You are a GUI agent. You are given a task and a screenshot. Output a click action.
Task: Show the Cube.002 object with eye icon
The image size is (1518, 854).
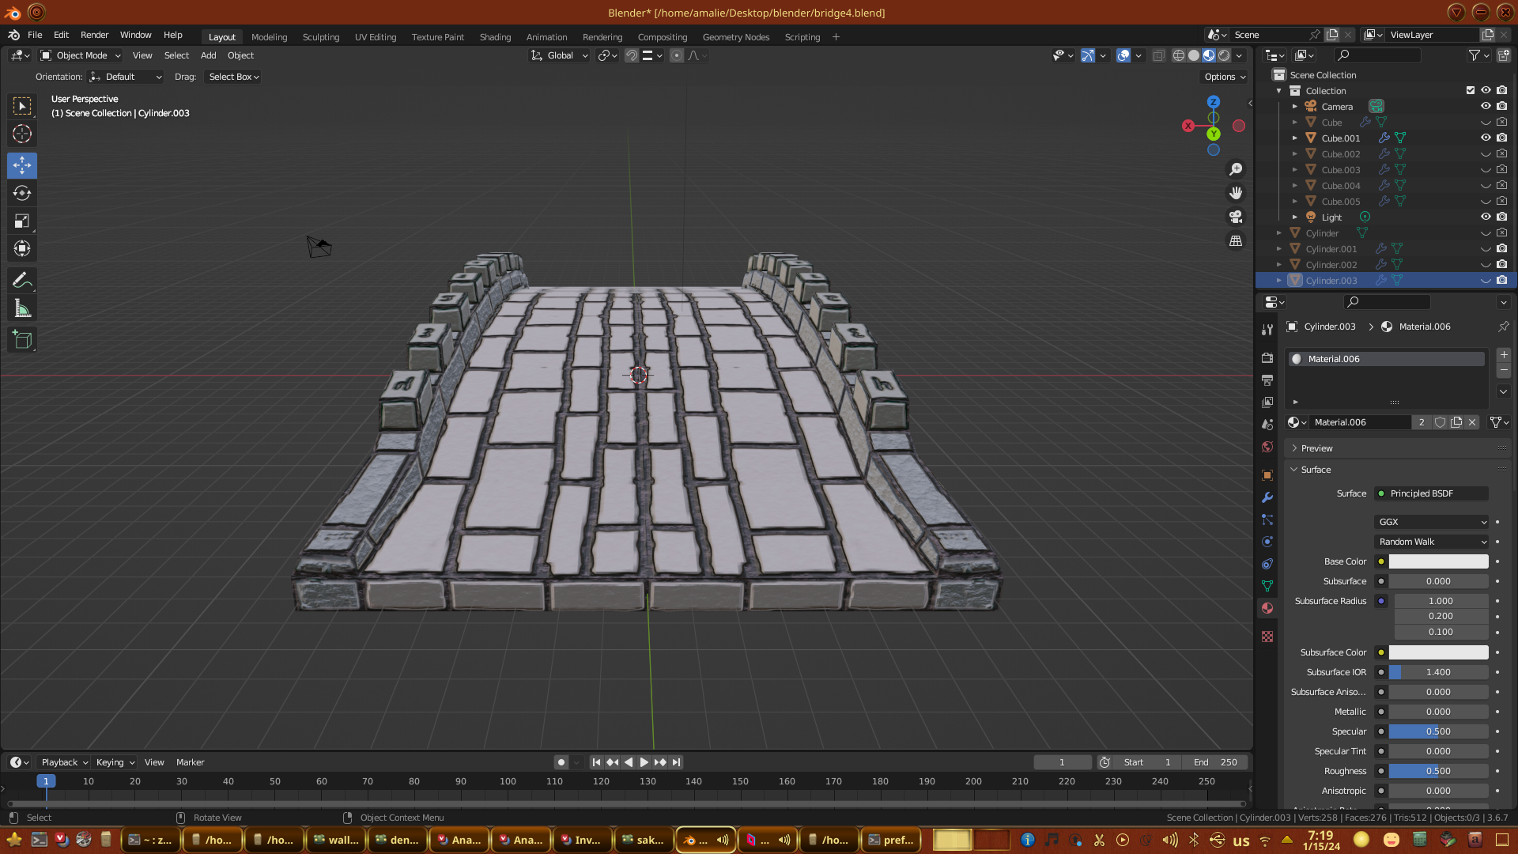click(x=1486, y=154)
